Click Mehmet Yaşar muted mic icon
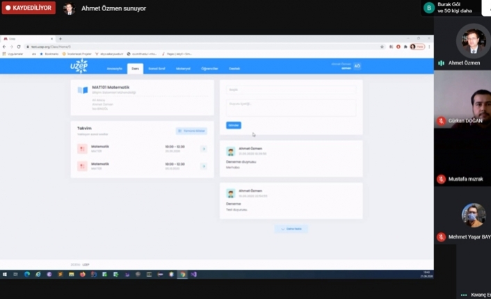Viewport: 491px width, 299px height. 441,237
